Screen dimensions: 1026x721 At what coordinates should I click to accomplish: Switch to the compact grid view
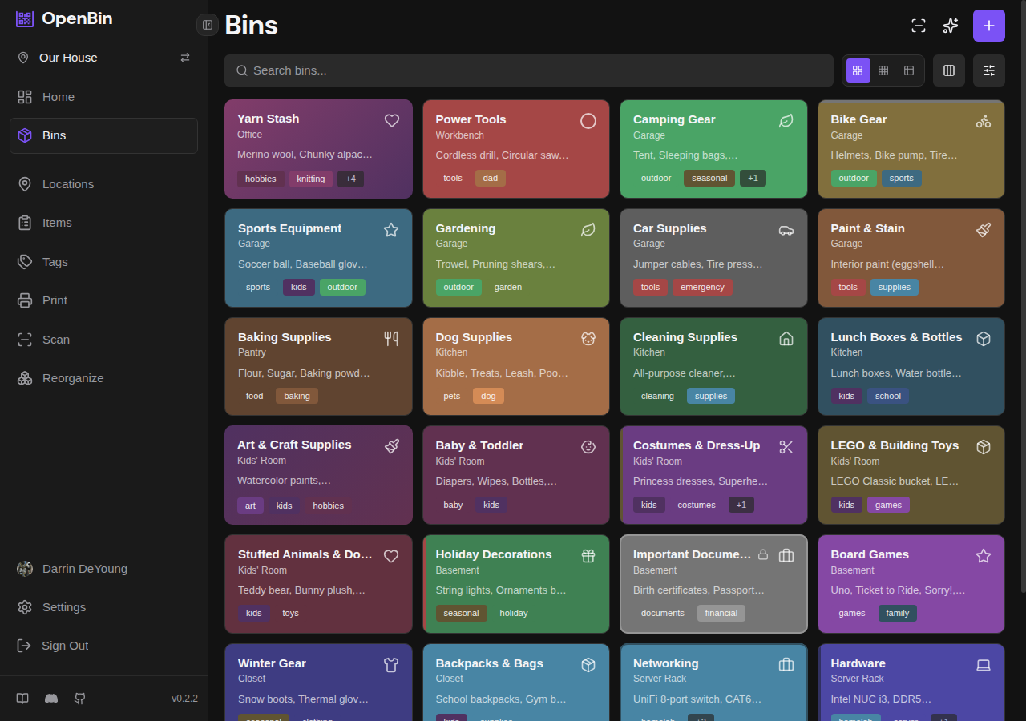(883, 70)
